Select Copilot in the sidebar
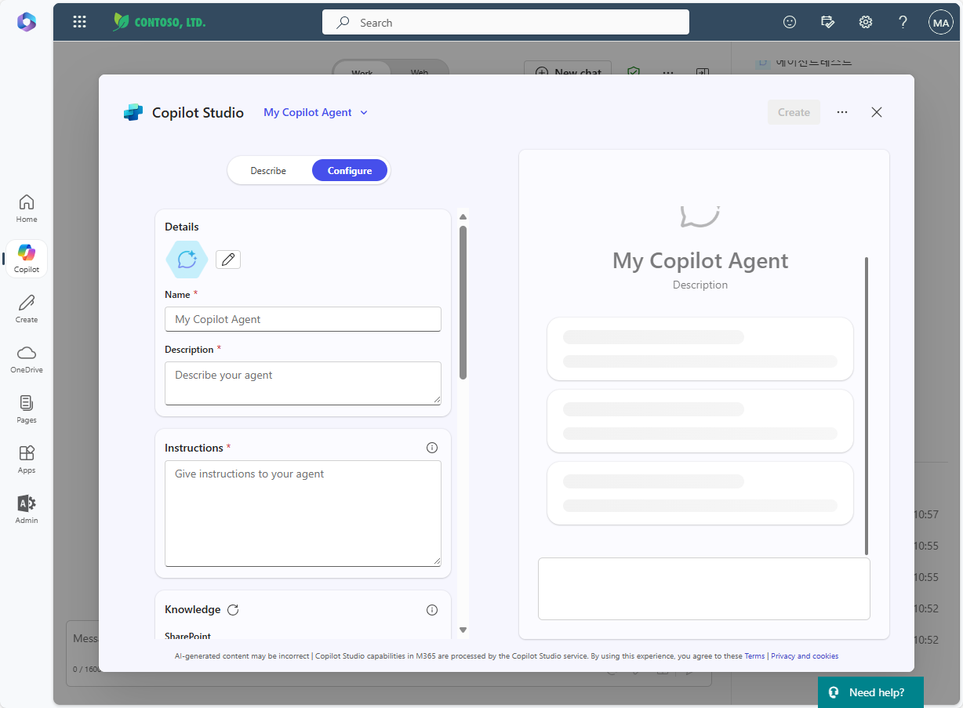Viewport: 963px width, 708px height. pos(27,259)
